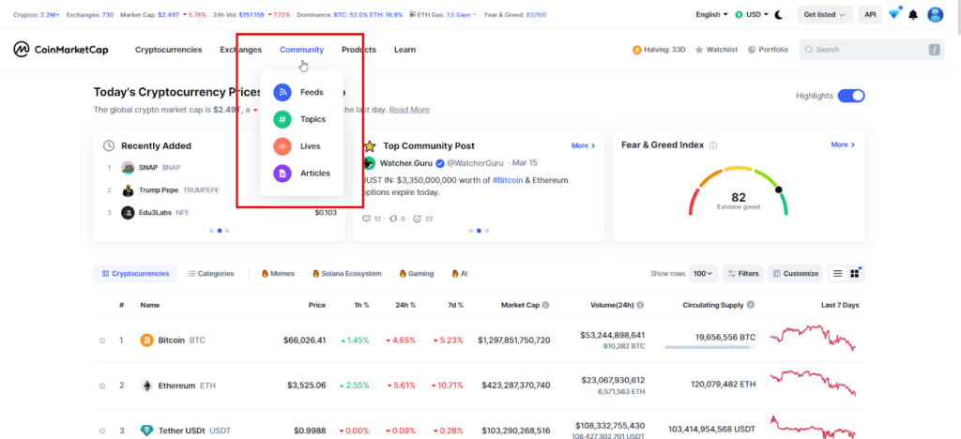Click Bitcoin circulating supply progress bar
Viewport: 961px width, 439px height.
709,347
